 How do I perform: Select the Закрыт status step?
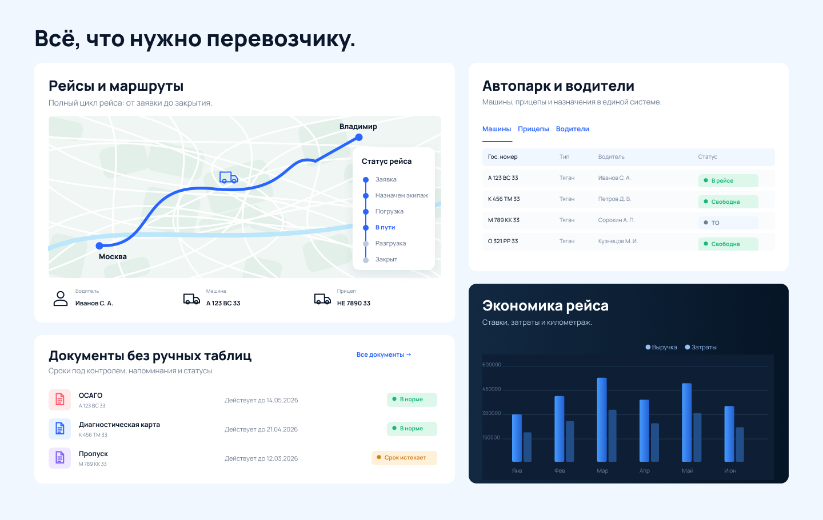pyautogui.click(x=386, y=259)
